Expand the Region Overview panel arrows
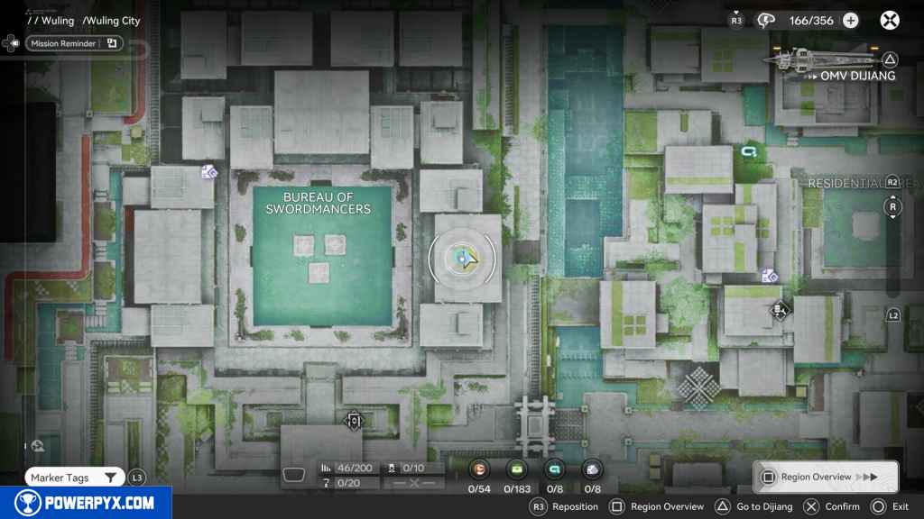 click(x=867, y=477)
